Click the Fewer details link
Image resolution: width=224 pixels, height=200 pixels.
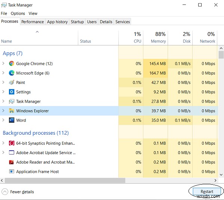click(x=22, y=192)
